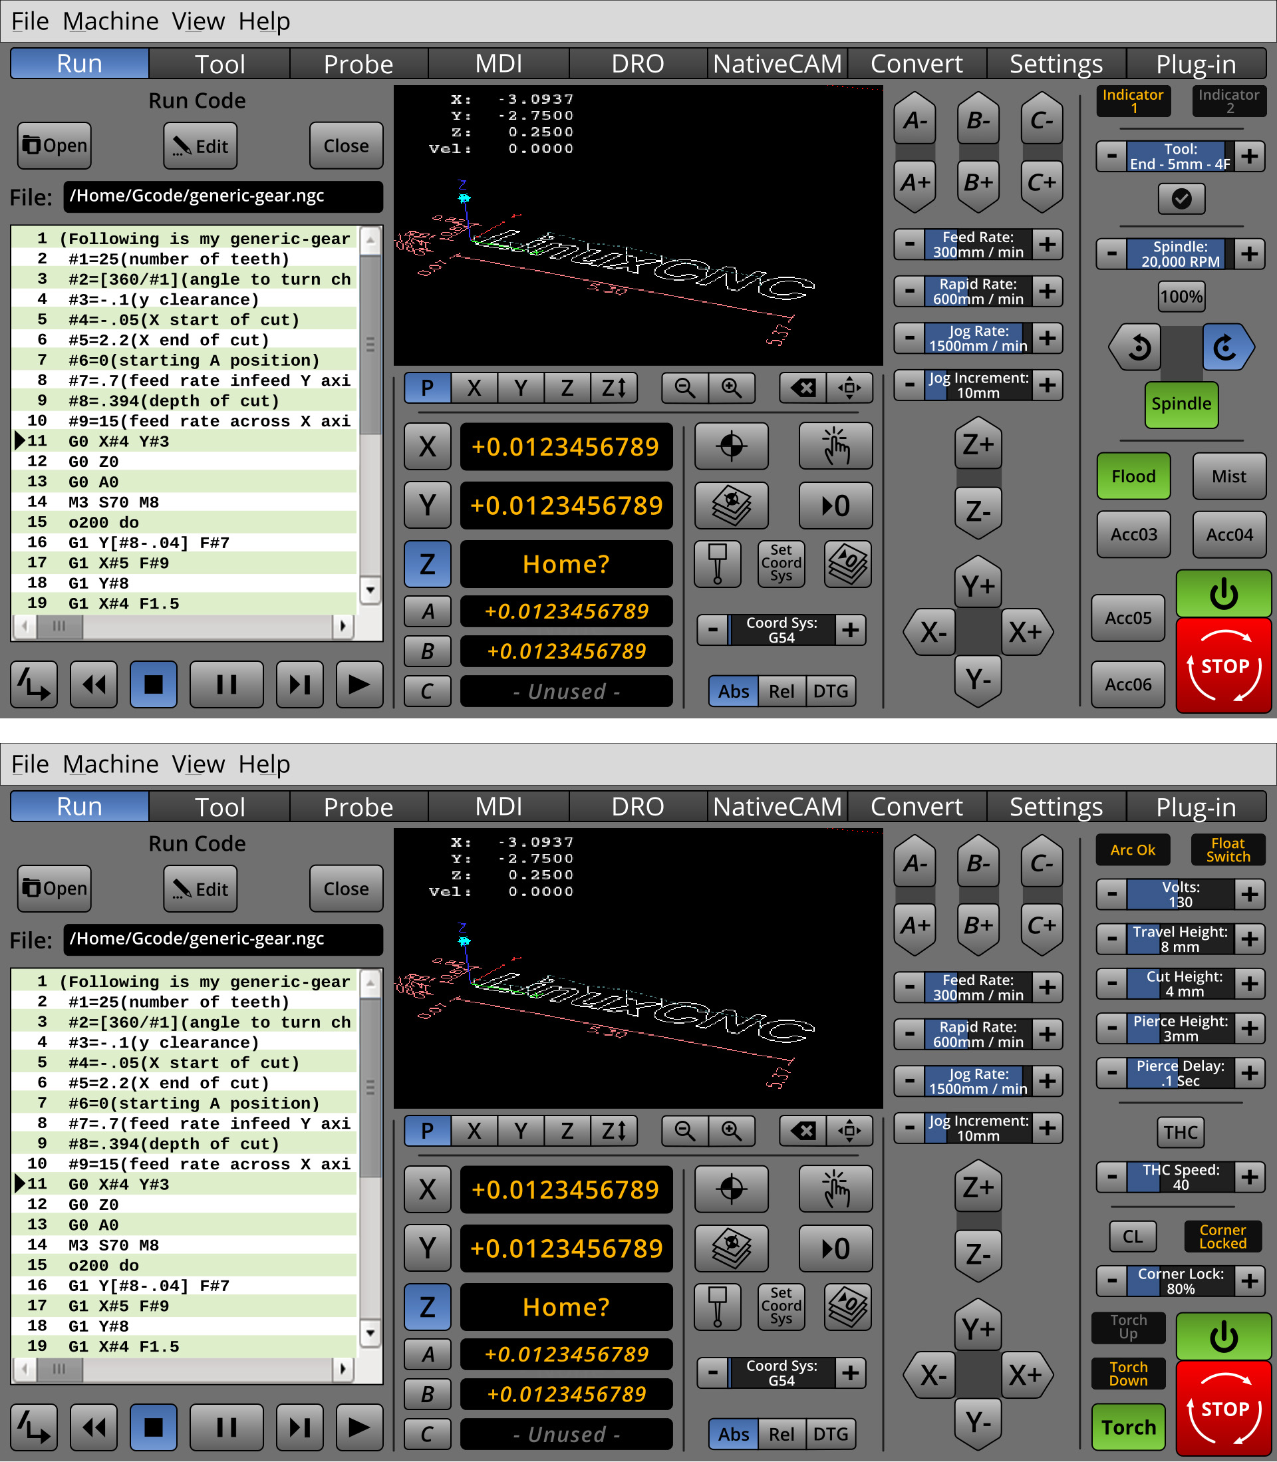
Task: Increase the Tool selection with plus
Action: coord(1249,156)
